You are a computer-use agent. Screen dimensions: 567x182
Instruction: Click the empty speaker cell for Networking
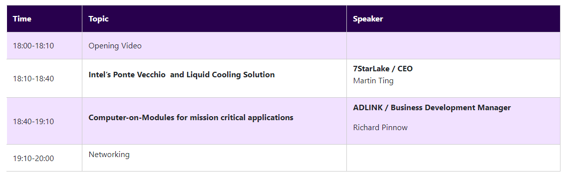[453, 158]
